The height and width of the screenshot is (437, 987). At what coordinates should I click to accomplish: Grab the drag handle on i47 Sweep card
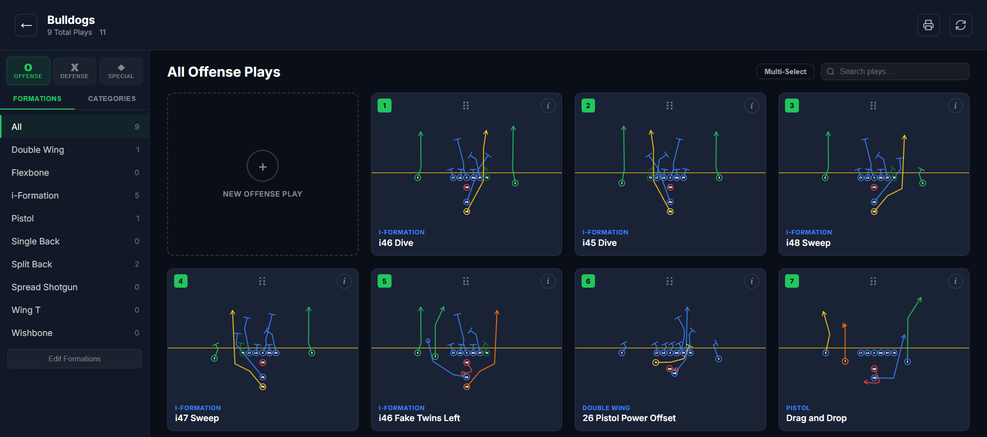(262, 281)
